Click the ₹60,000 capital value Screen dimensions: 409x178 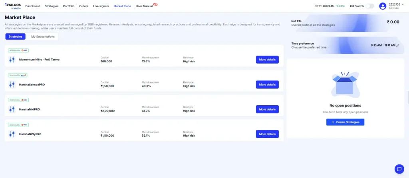click(x=106, y=62)
